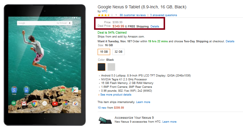243x128 pixels.
Task: Click the Chrome icon on the tablet screen
Action: tap(34, 104)
